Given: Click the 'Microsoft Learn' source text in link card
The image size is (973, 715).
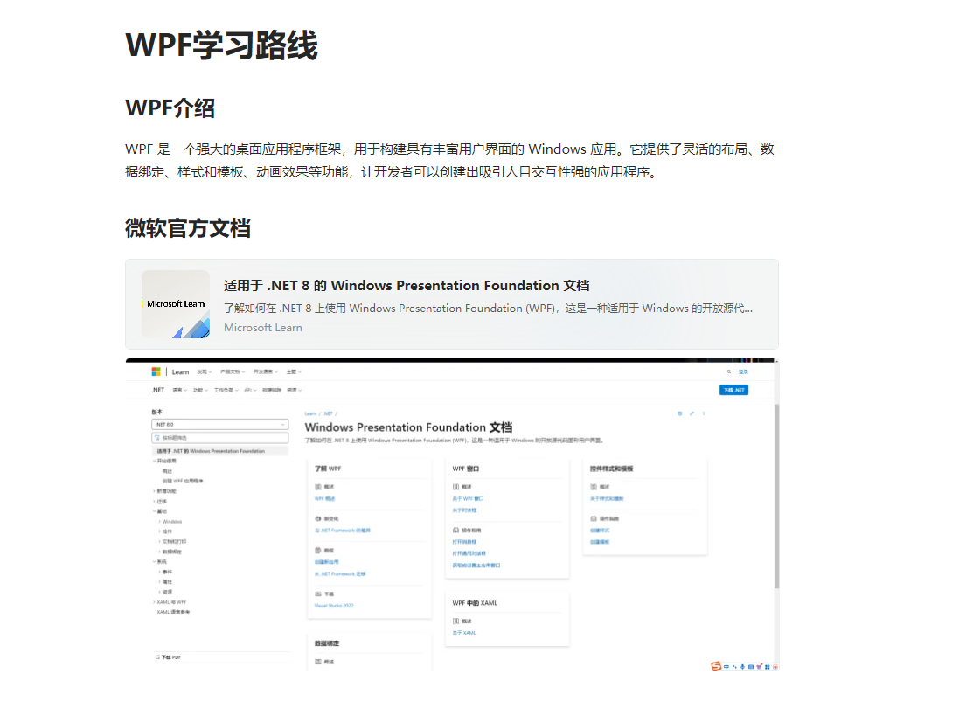Looking at the screenshot, I should click(x=263, y=328).
